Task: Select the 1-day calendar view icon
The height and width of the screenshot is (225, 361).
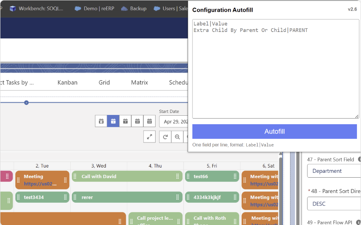Action: [x=113, y=121]
